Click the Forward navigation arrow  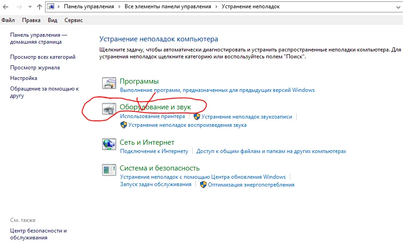point(19,7)
